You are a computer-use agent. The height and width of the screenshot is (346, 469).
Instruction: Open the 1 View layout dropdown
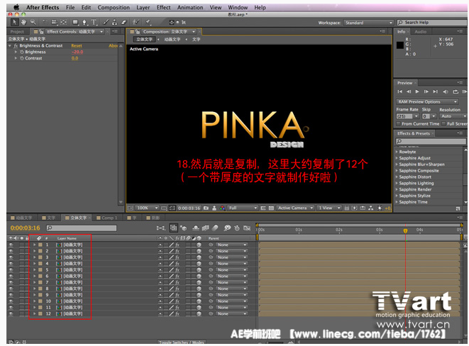click(329, 208)
